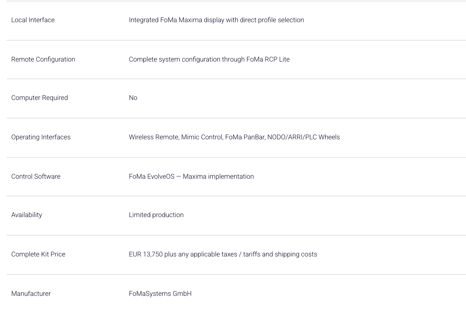This screenshot has height=319, width=466.
Task: Click the 'No' value for Computer Required
Action: [x=133, y=98]
